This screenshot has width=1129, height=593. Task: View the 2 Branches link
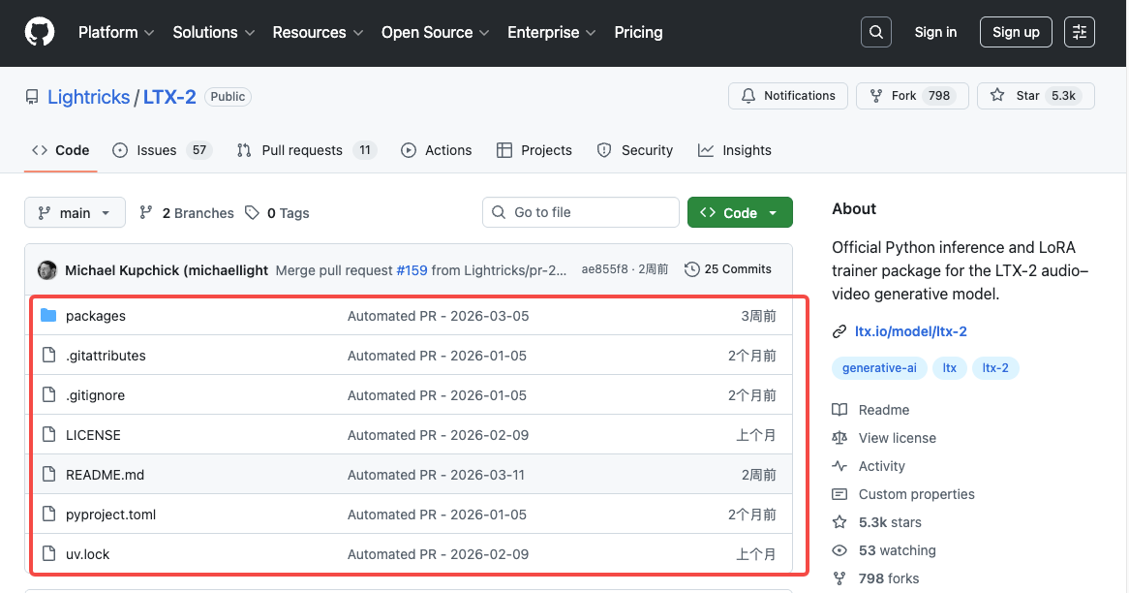(x=187, y=213)
